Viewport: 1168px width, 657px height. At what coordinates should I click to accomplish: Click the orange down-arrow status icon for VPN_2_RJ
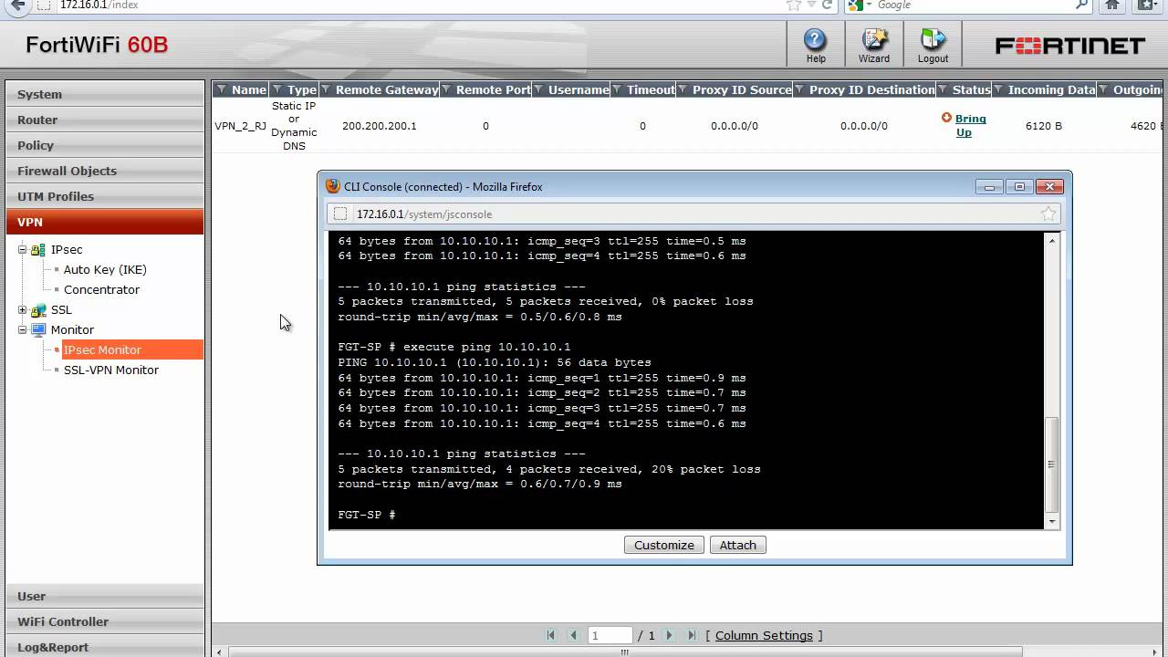point(946,118)
